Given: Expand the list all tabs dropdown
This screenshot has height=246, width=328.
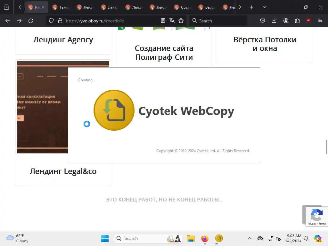Looking at the screenshot, I should pyautogui.click(x=264, y=7).
